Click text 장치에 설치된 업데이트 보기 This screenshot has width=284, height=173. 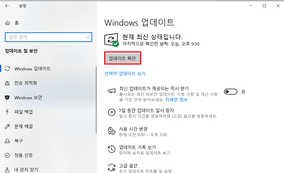coord(144,153)
